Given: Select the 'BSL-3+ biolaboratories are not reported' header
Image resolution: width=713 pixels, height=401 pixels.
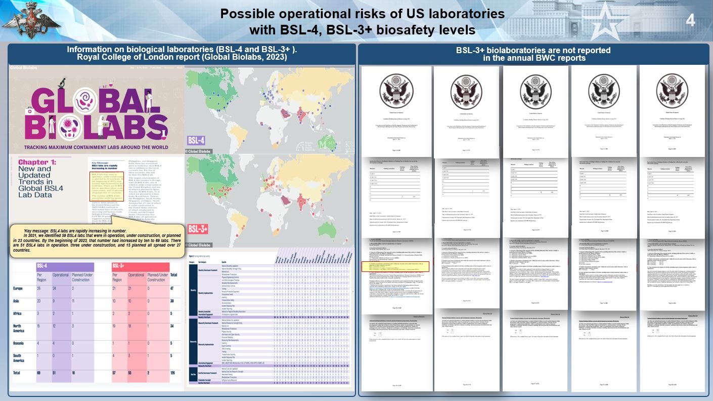Looking at the screenshot, I should pos(533,54).
